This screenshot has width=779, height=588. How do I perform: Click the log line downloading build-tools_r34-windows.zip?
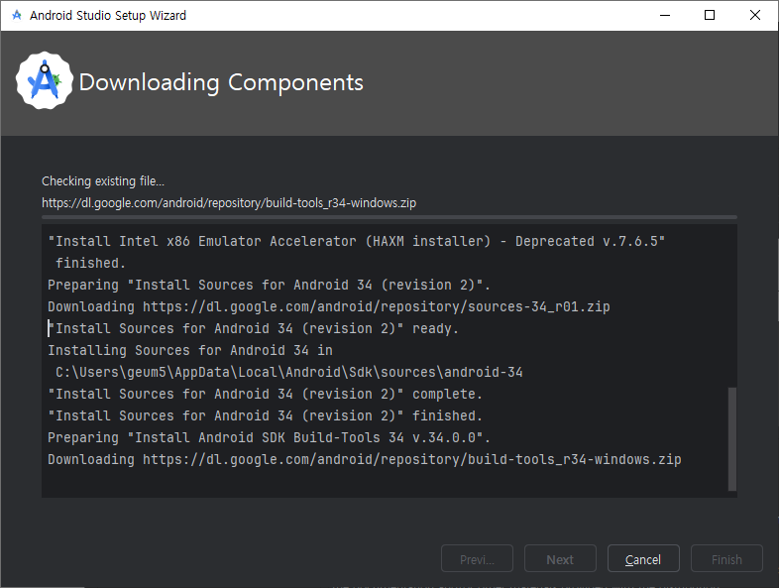[x=364, y=460]
